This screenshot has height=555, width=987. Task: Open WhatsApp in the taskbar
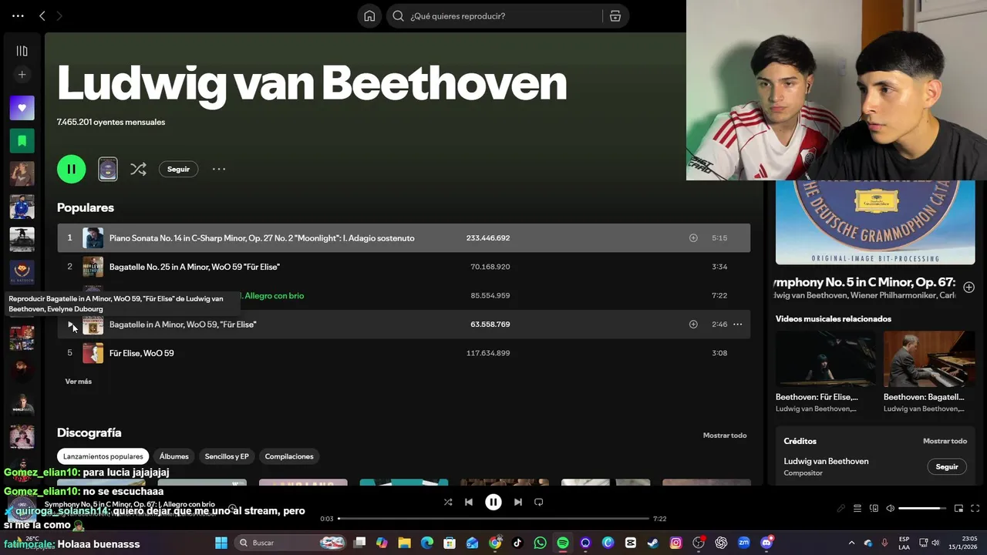pyautogui.click(x=540, y=543)
